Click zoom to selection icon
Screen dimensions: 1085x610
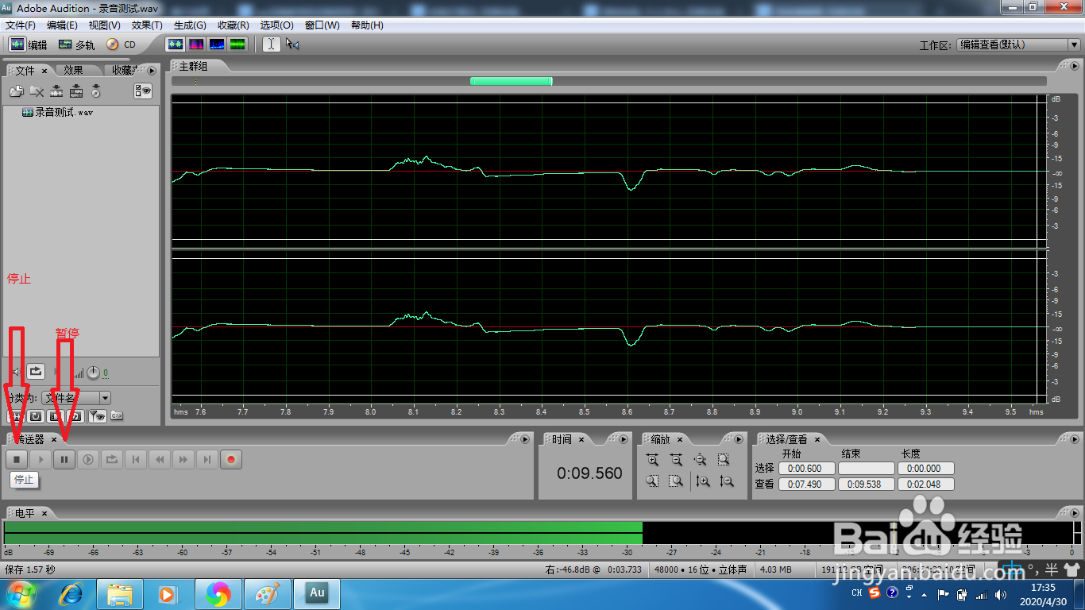(x=724, y=459)
